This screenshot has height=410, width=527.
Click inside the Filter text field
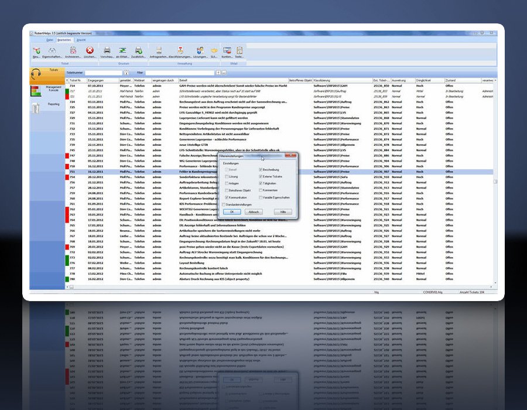[180, 73]
